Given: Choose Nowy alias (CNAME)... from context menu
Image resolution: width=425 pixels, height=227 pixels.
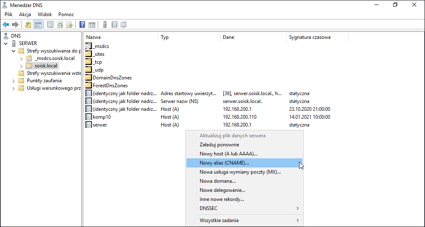Looking at the screenshot, I should pyautogui.click(x=244, y=163).
